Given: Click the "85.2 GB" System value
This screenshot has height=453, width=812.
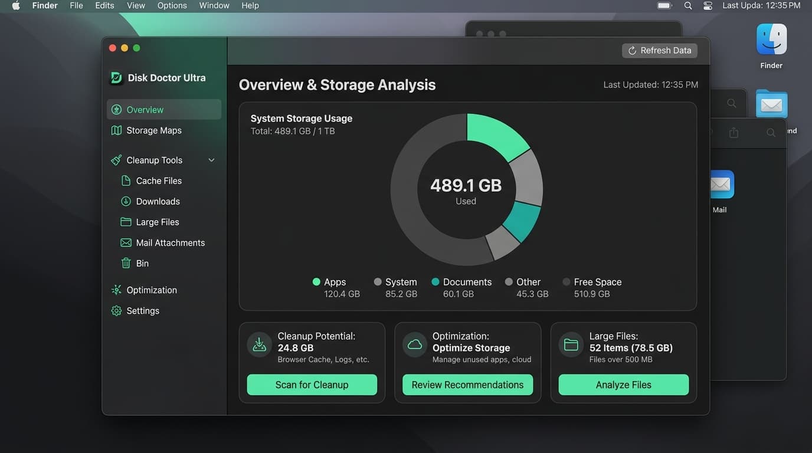Looking at the screenshot, I should (x=401, y=294).
